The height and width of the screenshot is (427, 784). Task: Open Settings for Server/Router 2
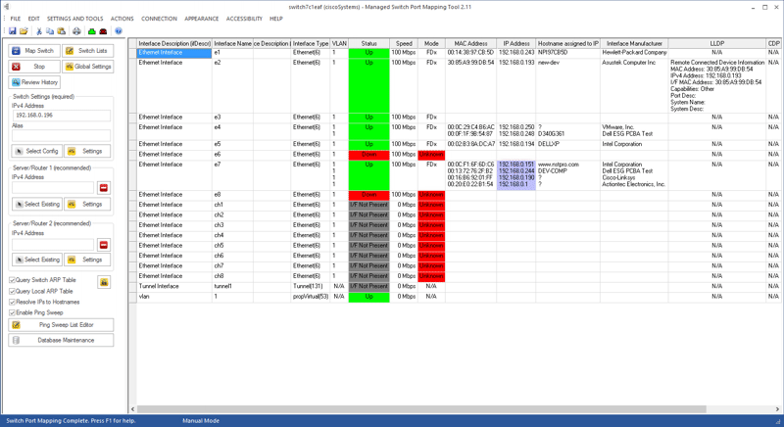coord(87,260)
